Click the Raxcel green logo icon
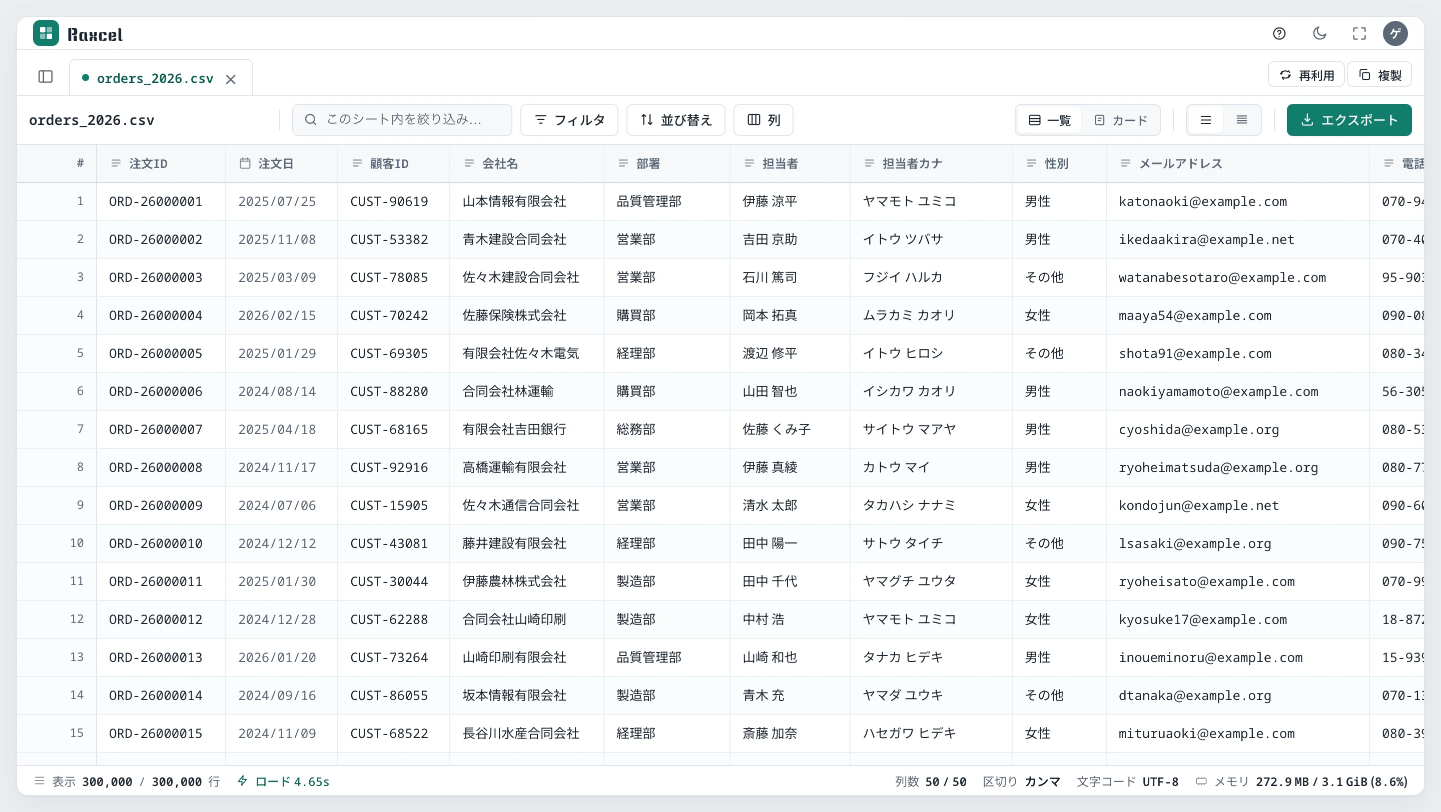The width and height of the screenshot is (1441, 812). pos(46,33)
